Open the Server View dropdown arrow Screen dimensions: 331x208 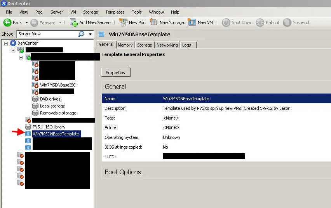(91, 34)
